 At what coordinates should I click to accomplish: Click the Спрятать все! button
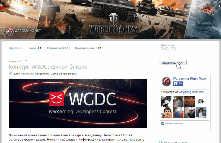coord(173,62)
